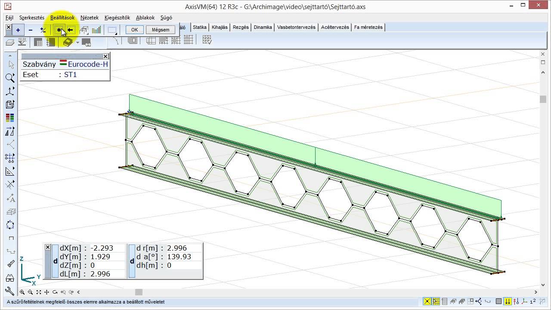551x310 pixels.
Task: Click the mirror geometry transformation icon
Action: tap(10, 131)
